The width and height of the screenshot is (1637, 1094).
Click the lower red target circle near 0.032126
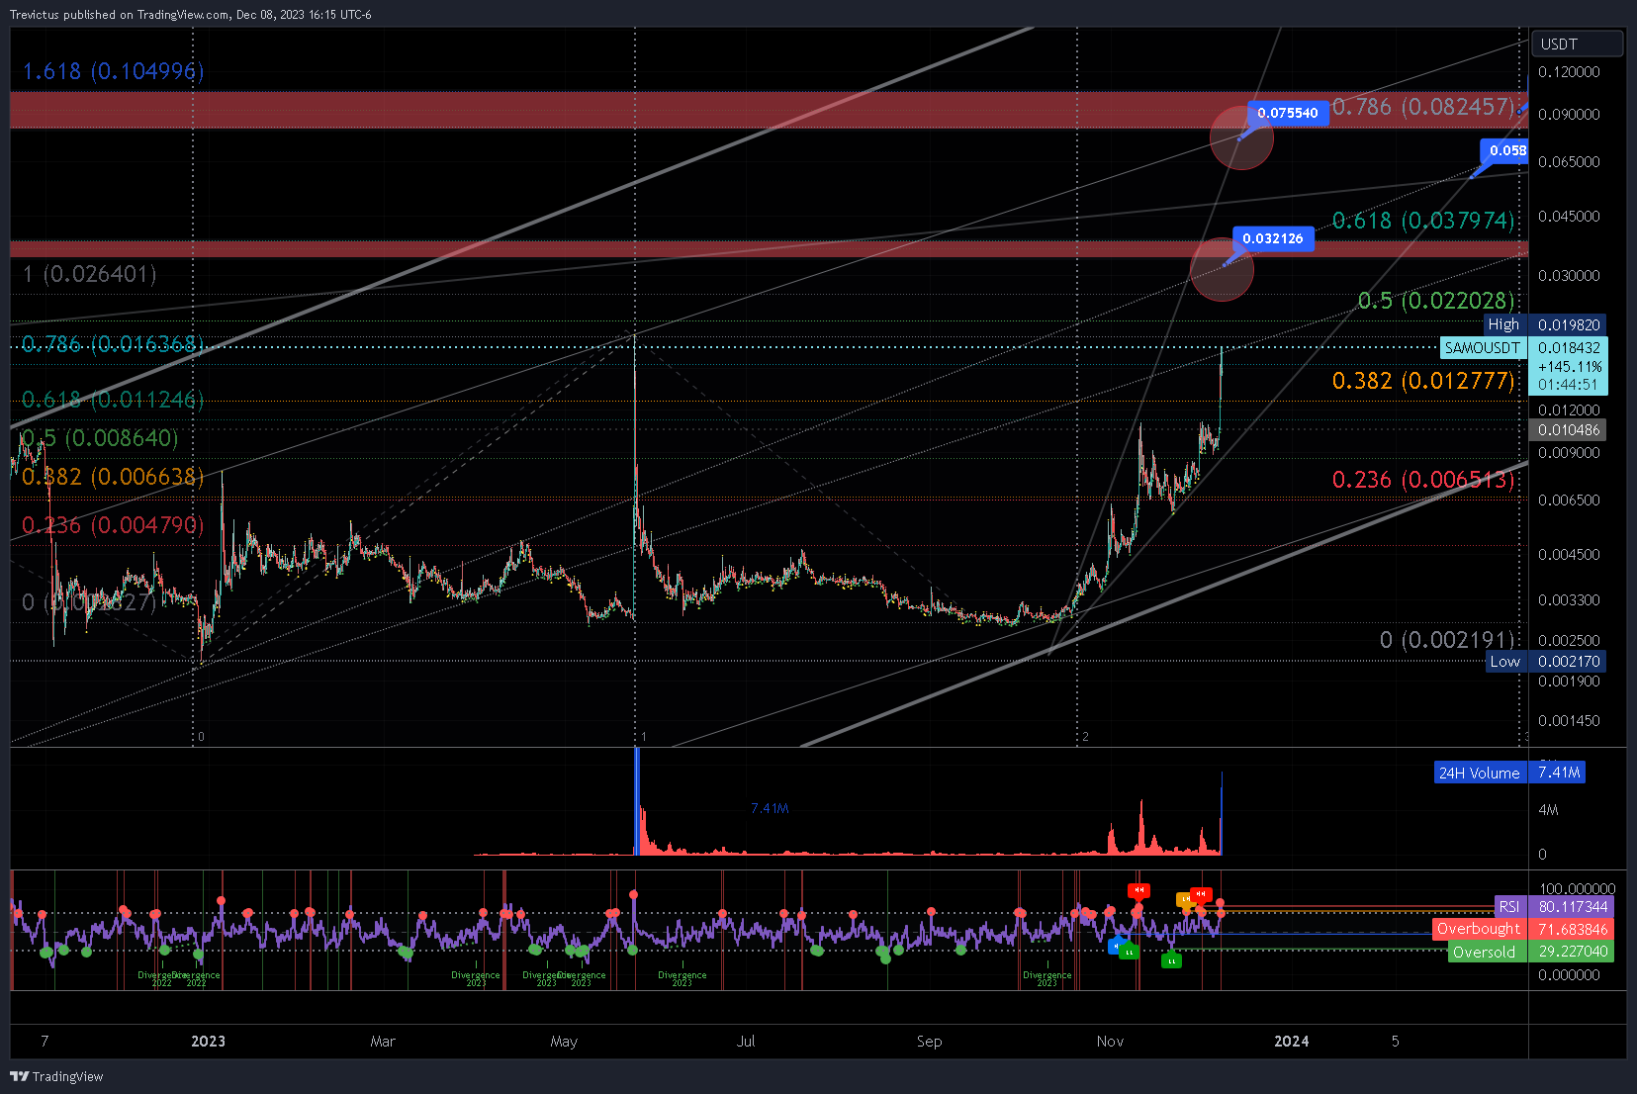[1222, 269]
